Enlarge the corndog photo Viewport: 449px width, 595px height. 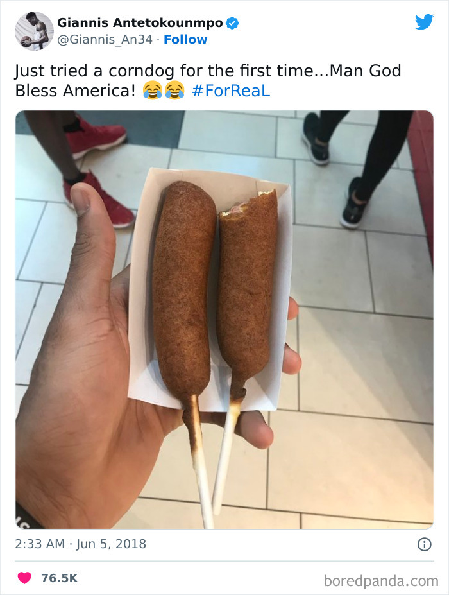click(224, 321)
